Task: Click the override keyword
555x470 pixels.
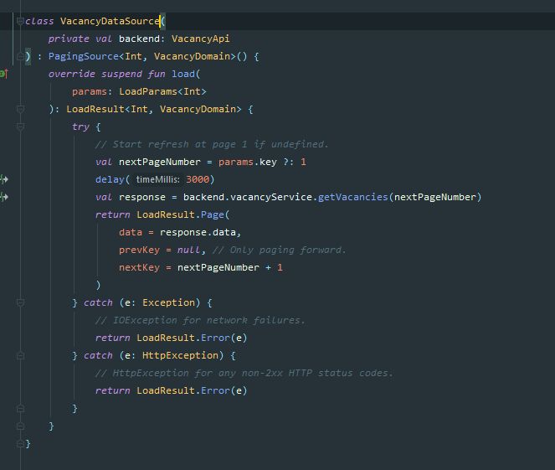Action: point(72,74)
